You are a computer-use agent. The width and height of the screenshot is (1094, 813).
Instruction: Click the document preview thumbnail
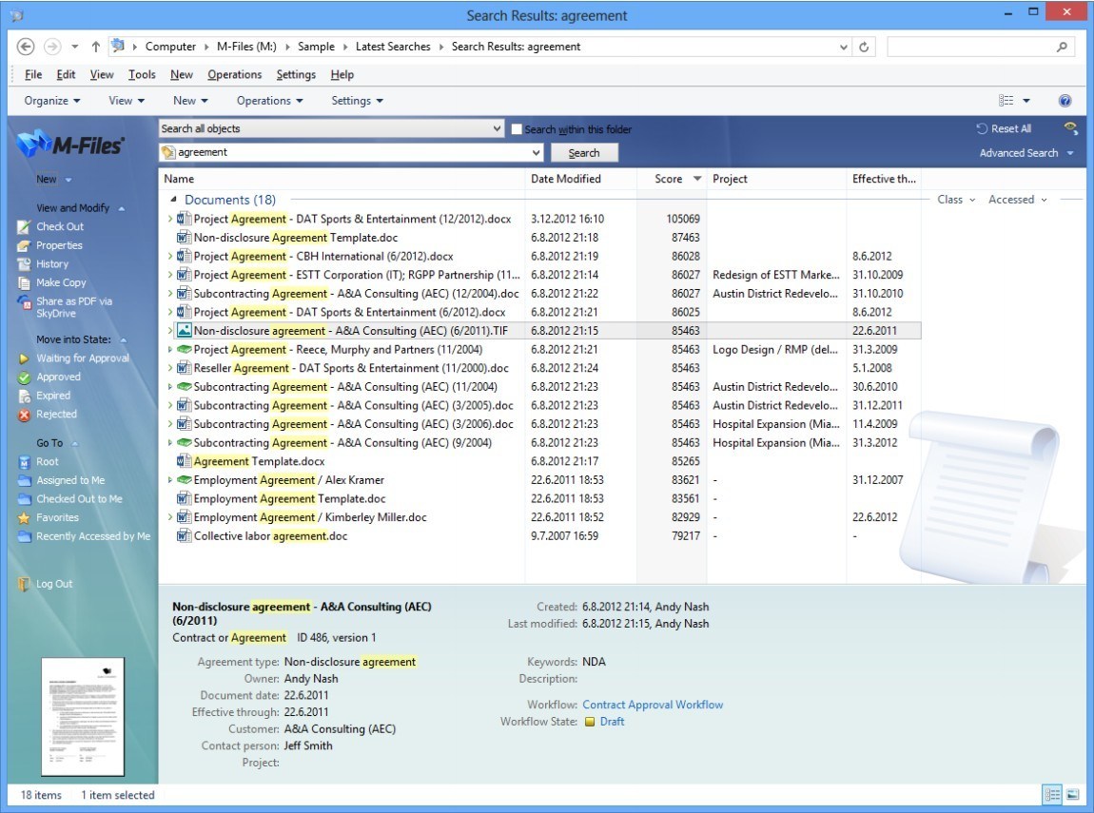pyautogui.click(x=83, y=717)
